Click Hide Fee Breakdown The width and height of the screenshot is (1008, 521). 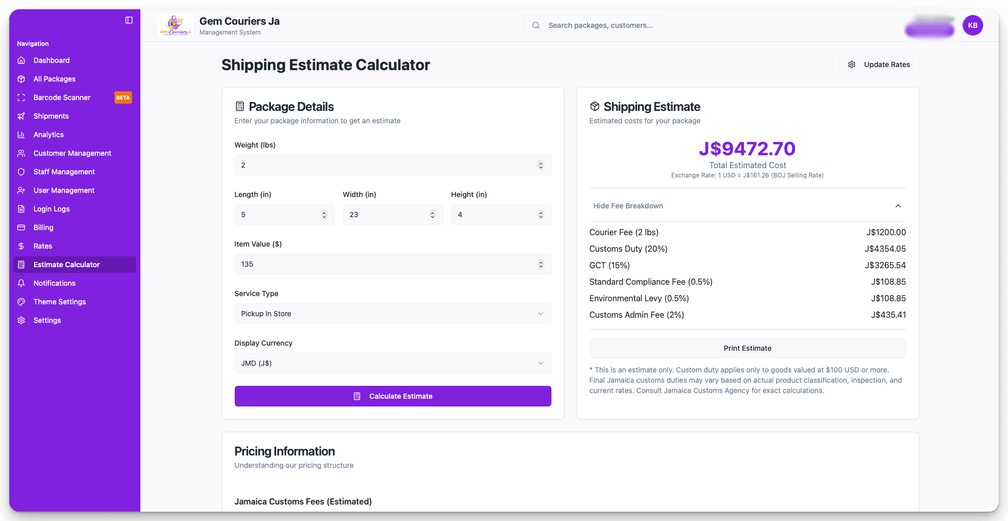(x=628, y=206)
